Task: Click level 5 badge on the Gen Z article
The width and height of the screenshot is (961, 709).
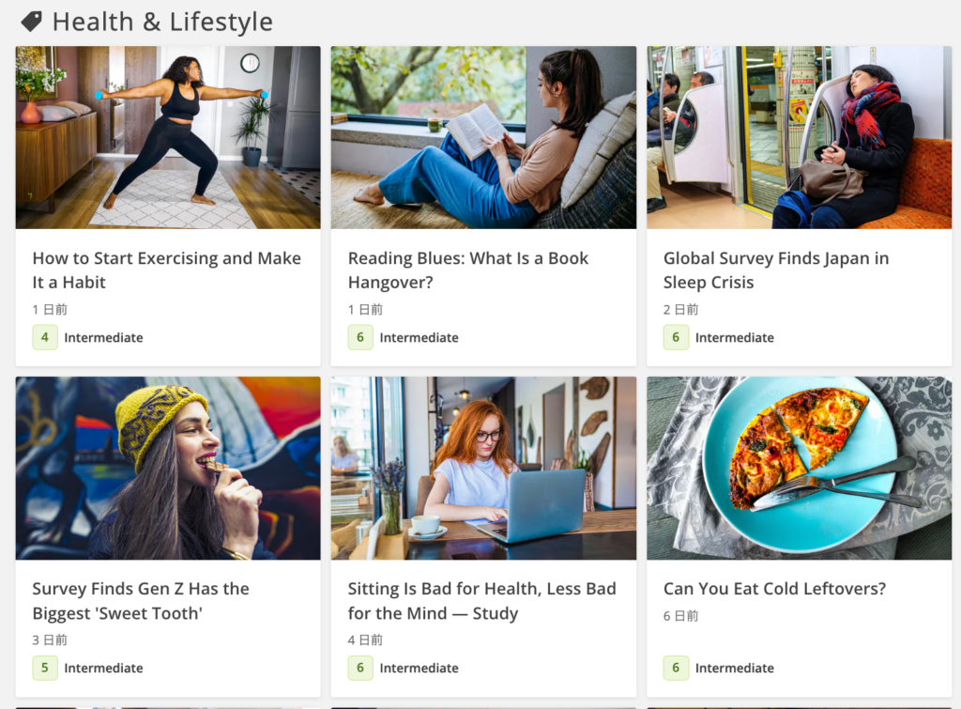Action: tap(45, 668)
